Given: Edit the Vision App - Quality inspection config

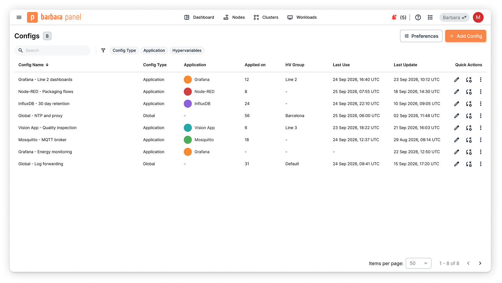Looking at the screenshot, I should pos(457,128).
